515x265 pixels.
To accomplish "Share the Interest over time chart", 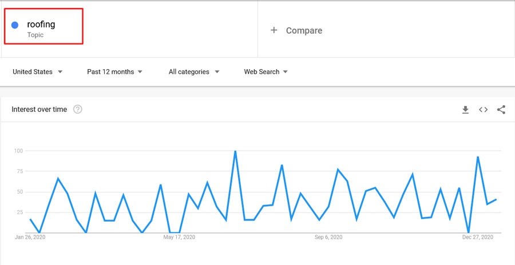I will point(501,110).
